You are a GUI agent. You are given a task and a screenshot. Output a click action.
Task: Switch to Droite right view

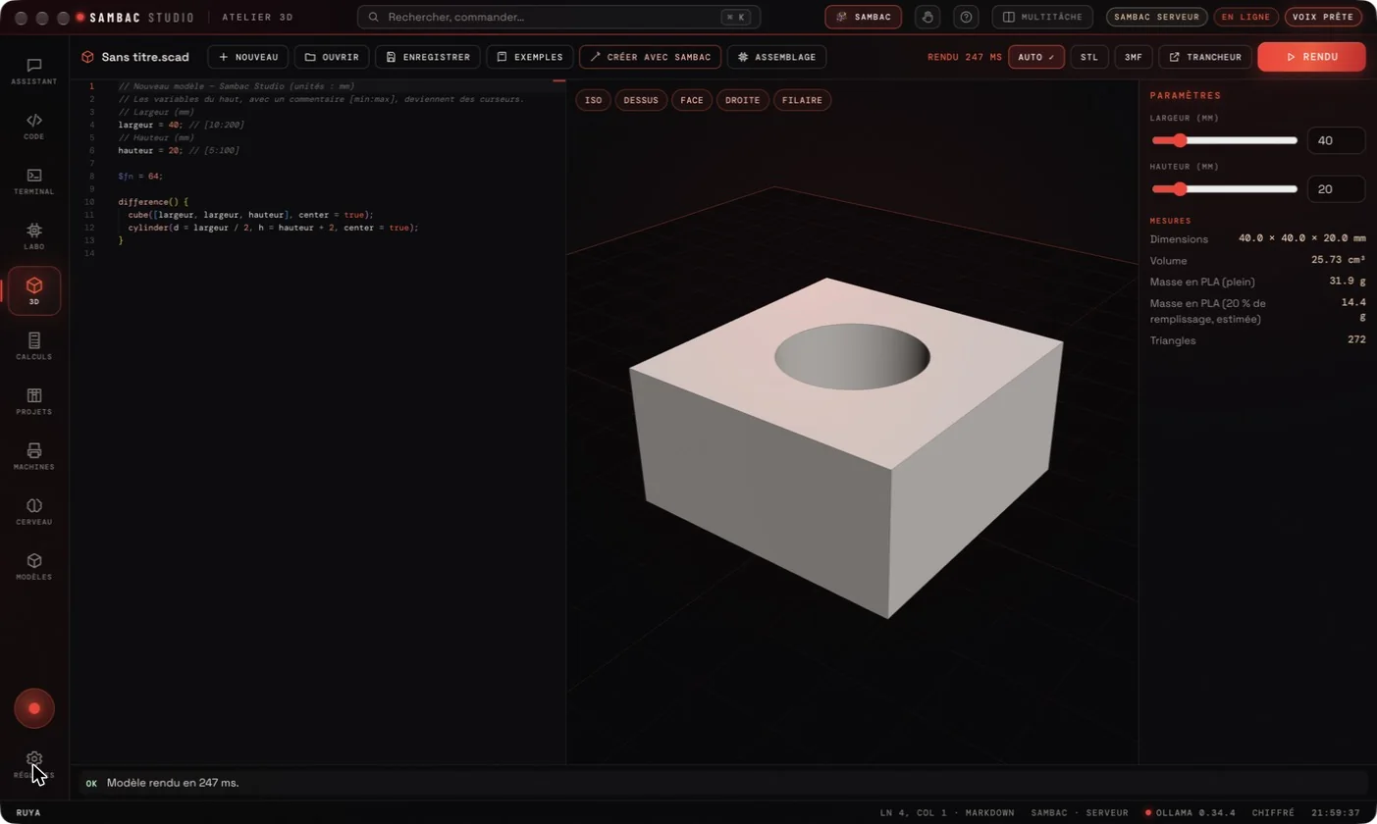click(x=743, y=100)
